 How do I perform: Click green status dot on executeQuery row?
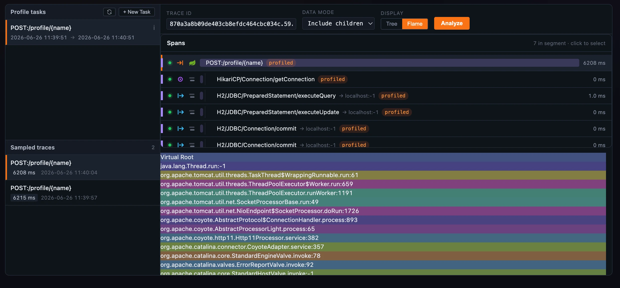170,96
